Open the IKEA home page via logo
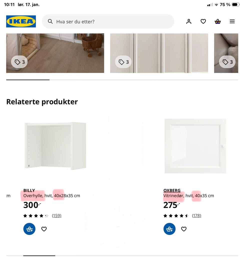The width and height of the screenshot is (240, 263). click(x=21, y=21)
